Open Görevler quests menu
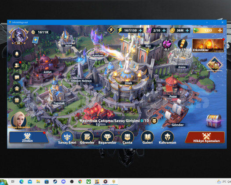The height and width of the screenshot is (185, 231). click(87, 137)
